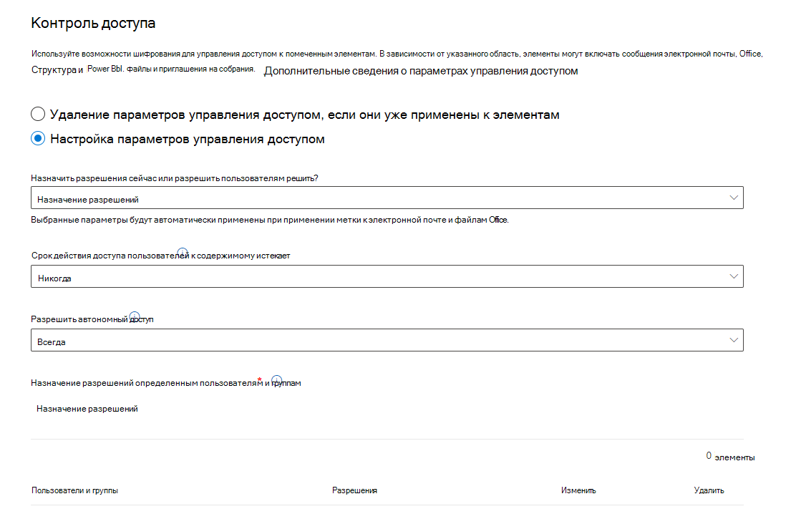Click the info icon next to permissions for users and groups
Viewport: 801px width, 524px height.
coord(276,380)
